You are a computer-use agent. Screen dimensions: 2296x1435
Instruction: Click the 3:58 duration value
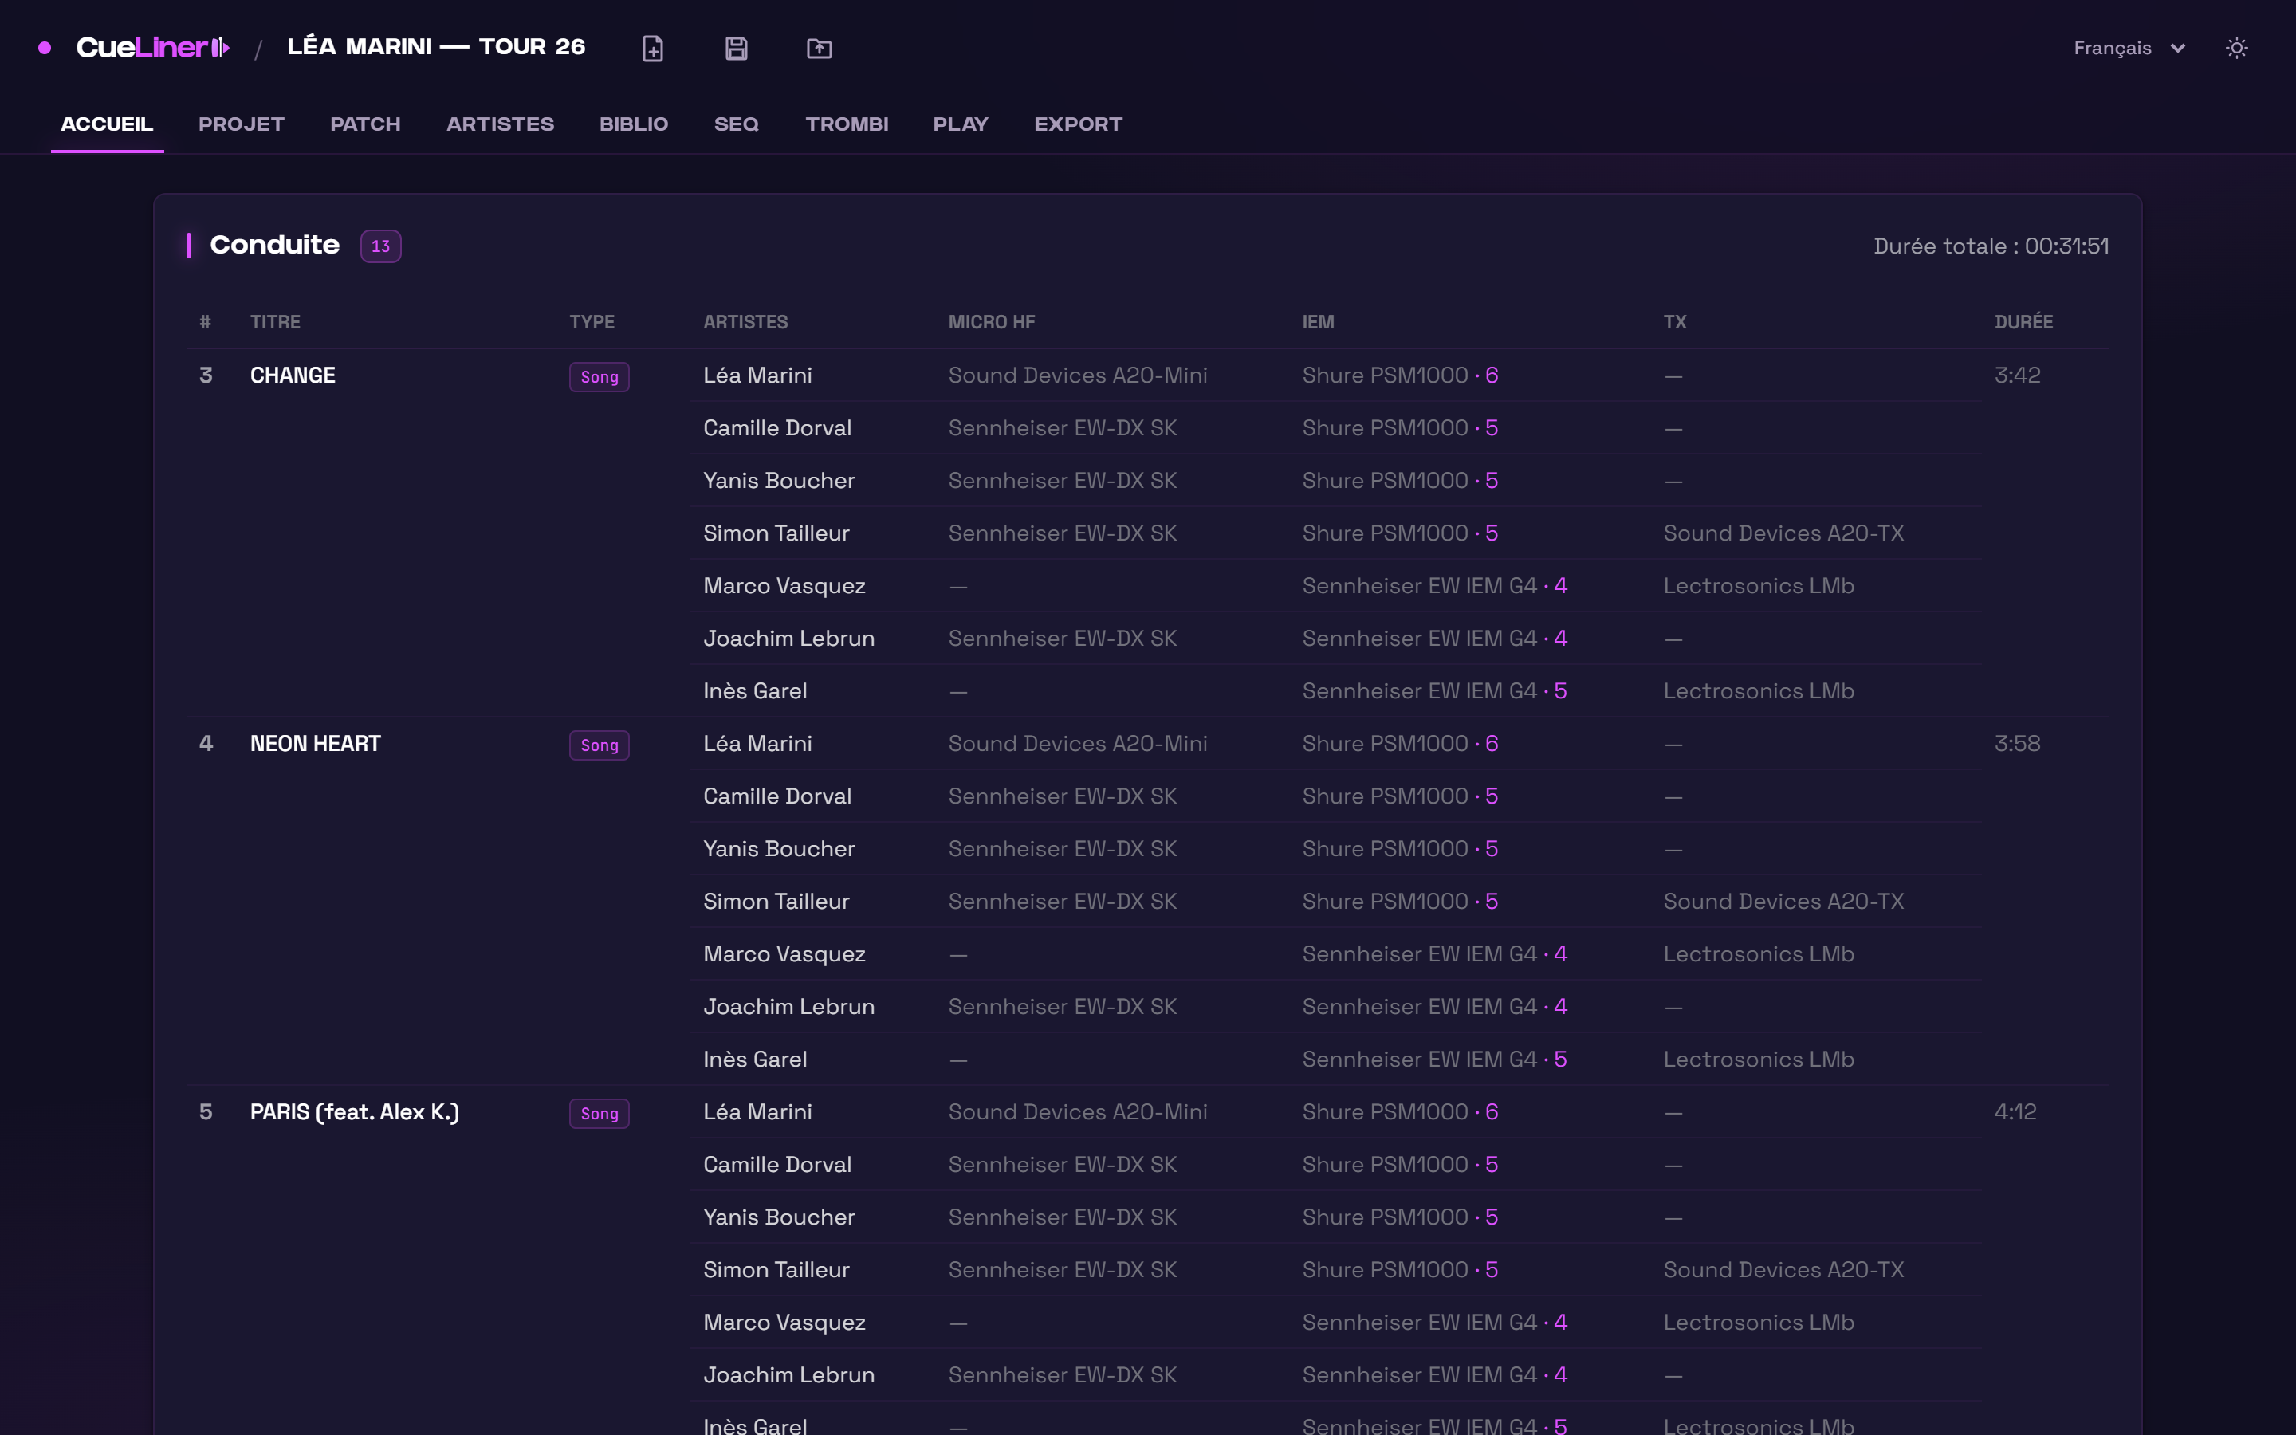[x=2017, y=743]
